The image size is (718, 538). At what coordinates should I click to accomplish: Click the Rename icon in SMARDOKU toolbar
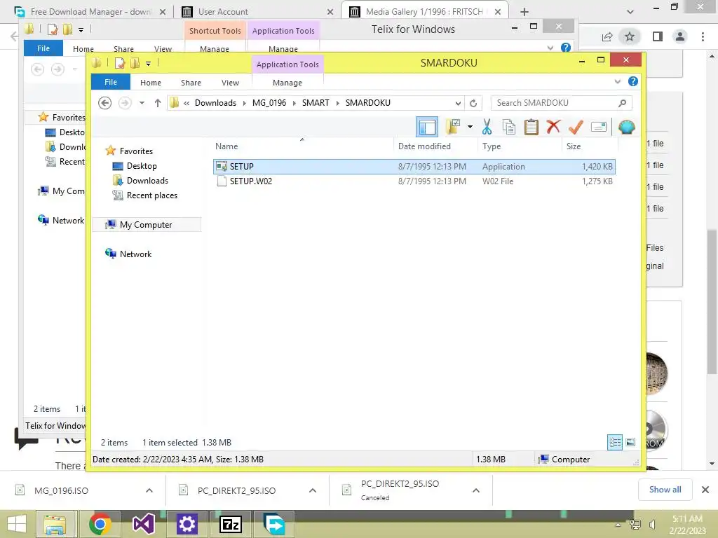click(599, 127)
